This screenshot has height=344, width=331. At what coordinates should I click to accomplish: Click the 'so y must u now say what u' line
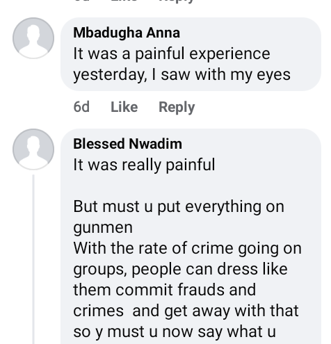[x=175, y=332]
